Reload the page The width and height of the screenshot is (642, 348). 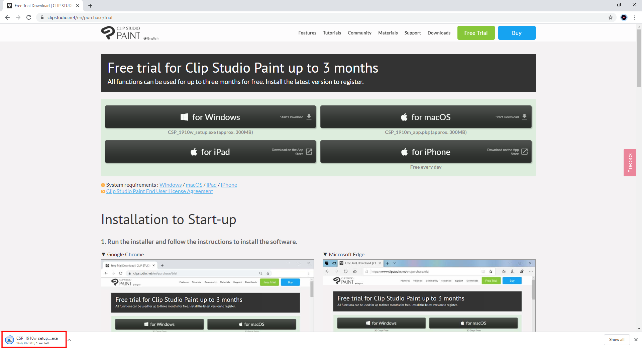tap(29, 17)
